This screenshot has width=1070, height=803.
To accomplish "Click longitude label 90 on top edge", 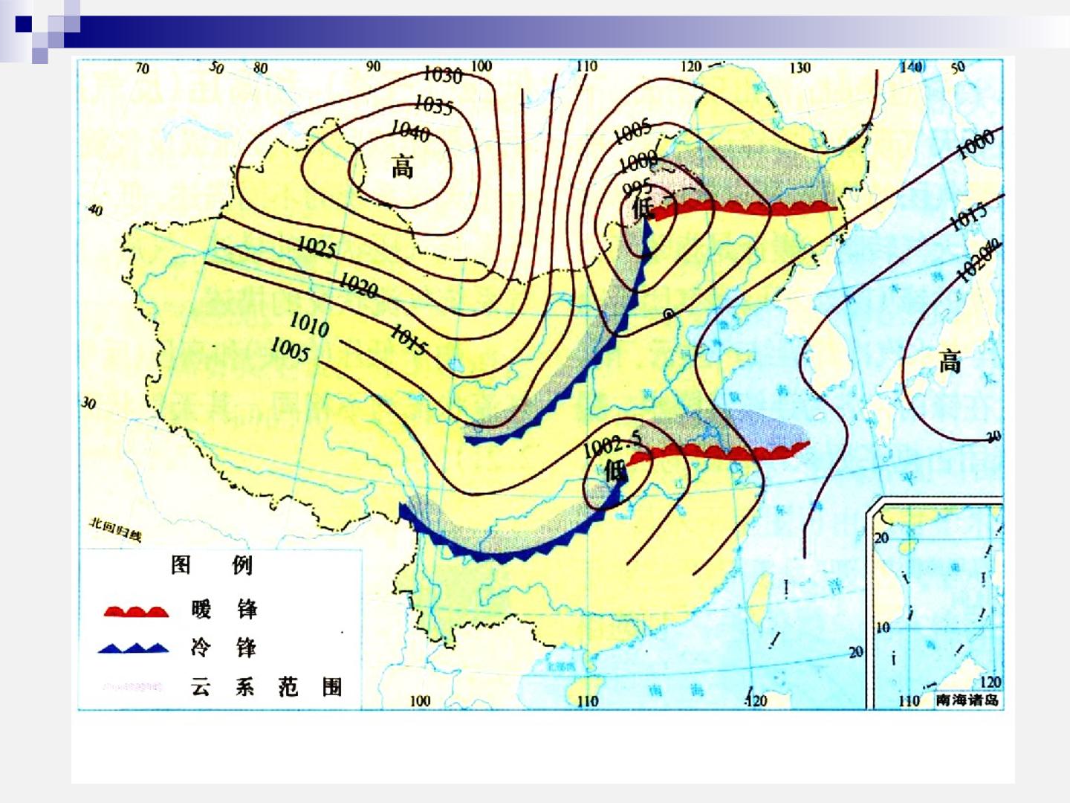I will [x=373, y=67].
